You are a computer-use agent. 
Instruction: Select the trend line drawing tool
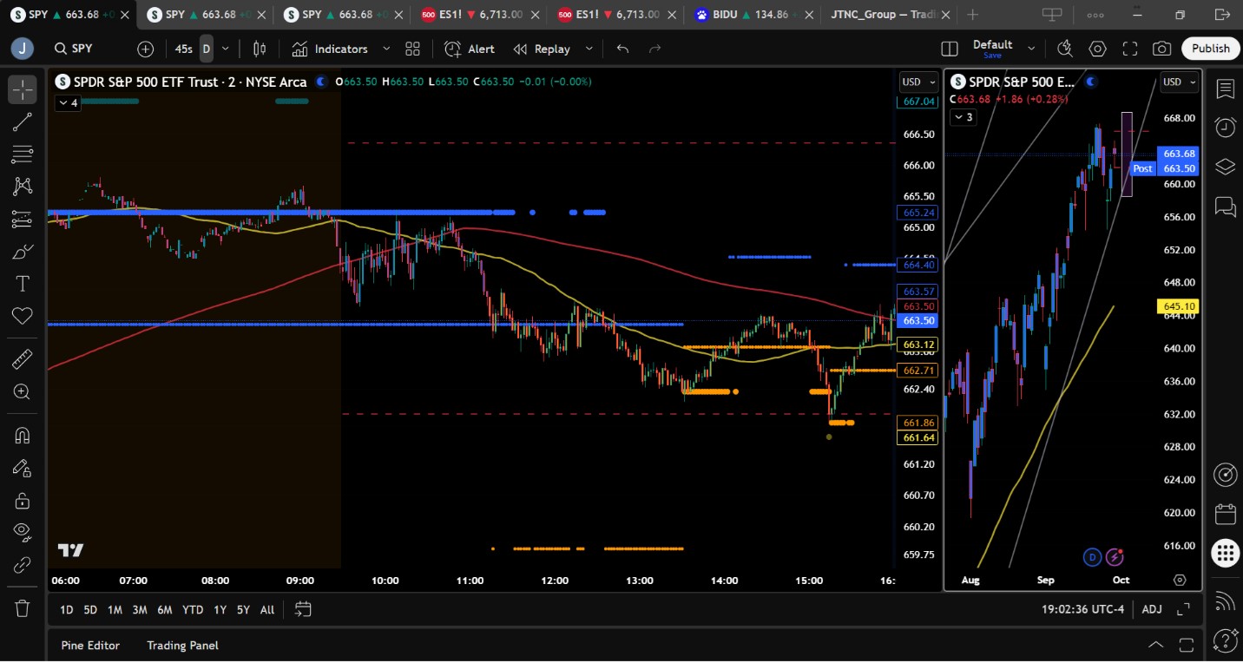pos(23,122)
